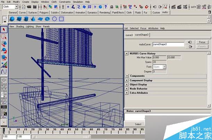Viewport: 212px width, 140px height.
Task: Click the Presets button
Action: [202, 46]
